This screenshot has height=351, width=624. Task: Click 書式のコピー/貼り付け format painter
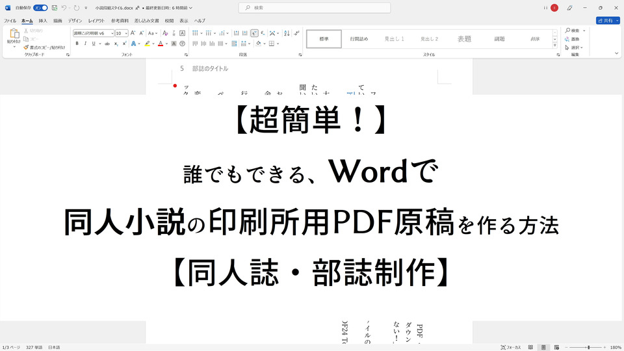(44, 47)
